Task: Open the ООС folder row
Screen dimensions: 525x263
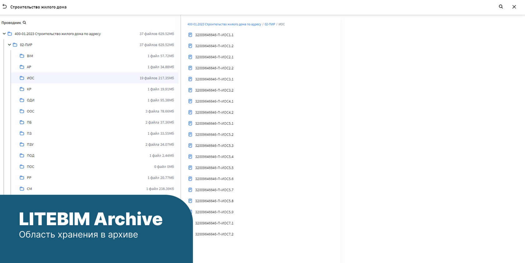Action: click(95, 111)
